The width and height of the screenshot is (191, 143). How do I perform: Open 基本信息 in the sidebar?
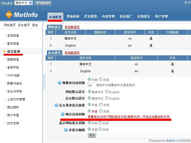(x=13, y=43)
